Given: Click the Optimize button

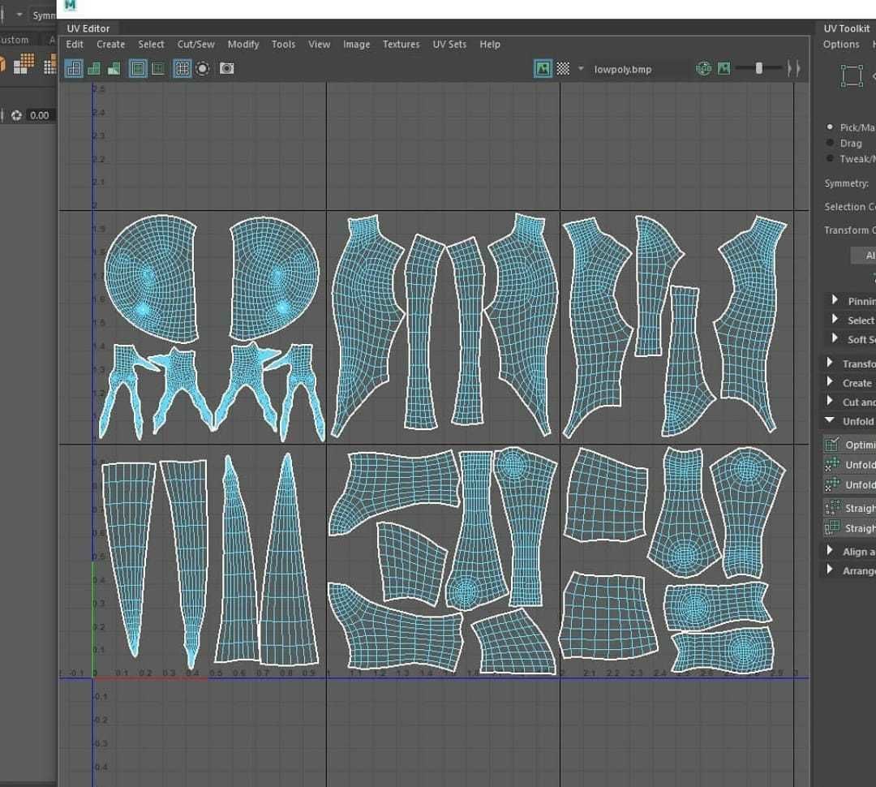Looking at the screenshot, I should click(x=849, y=445).
